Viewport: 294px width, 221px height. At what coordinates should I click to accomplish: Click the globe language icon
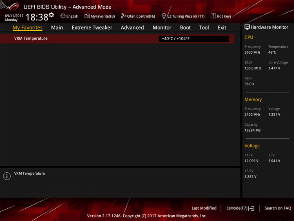pyautogui.click(x=63, y=16)
